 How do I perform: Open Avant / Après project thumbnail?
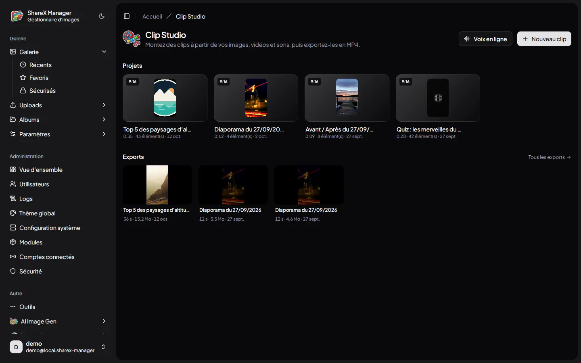click(347, 98)
